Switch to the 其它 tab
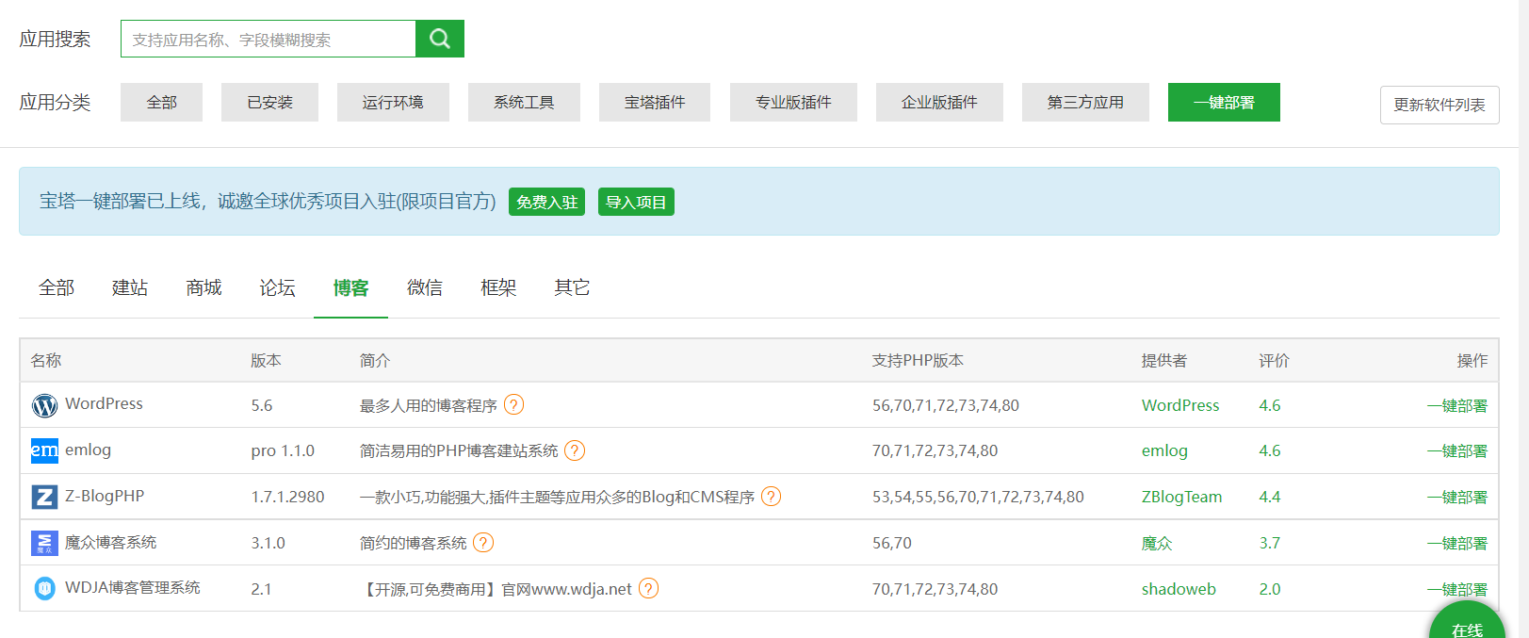This screenshot has width=1529, height=638. point(572,287)
